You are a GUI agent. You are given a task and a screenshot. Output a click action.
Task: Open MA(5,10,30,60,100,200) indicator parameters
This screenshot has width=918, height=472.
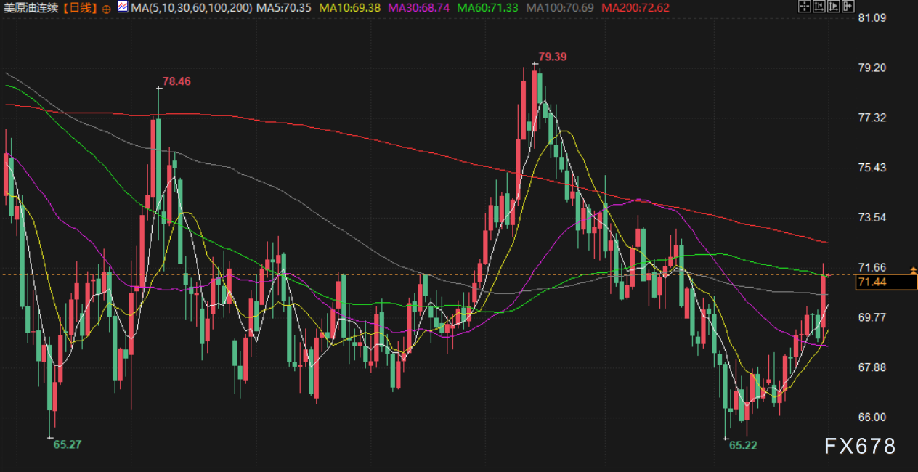pyautogui.click(x=192, y=8)
